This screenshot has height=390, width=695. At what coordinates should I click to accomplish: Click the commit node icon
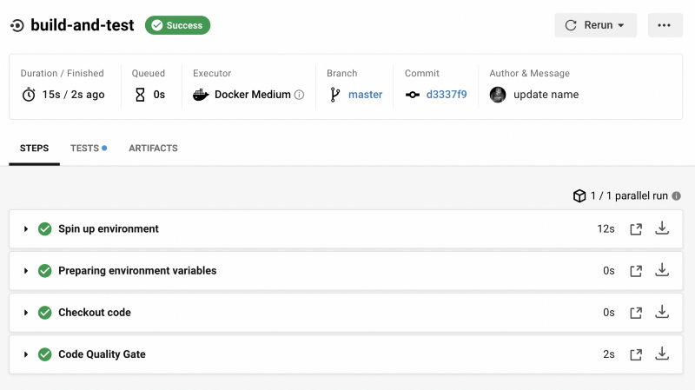(x=412, y=95)
